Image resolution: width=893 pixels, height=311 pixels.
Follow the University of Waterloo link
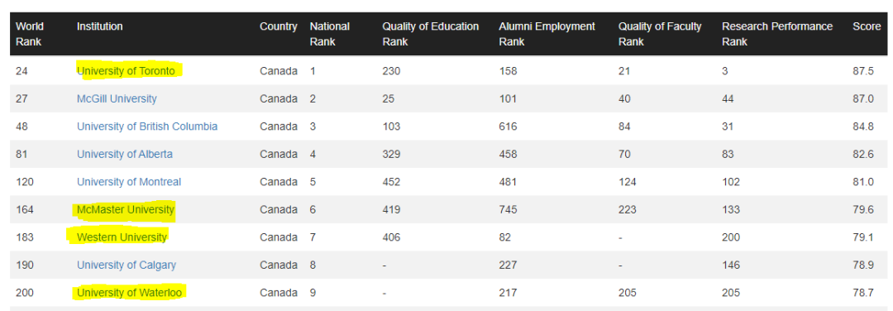[131, 293]
